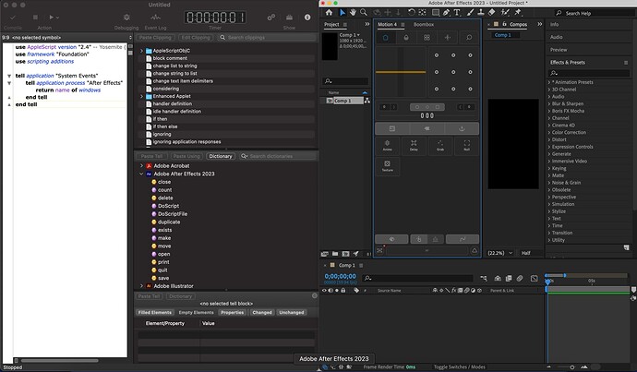637x372 pixels.
Task: Open the viewer magnification 22.2% dropdown
Action: (500, 253)
